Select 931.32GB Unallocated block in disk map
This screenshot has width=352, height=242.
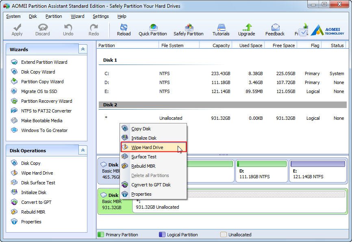[x=239, y=201]
